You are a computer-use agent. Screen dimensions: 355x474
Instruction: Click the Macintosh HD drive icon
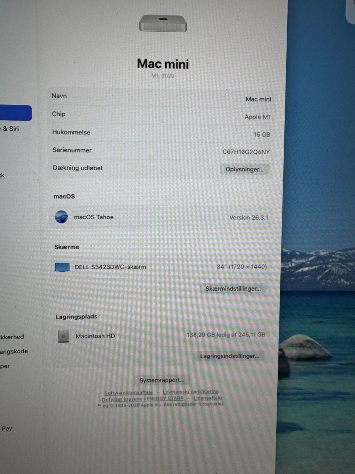point(64,336)
